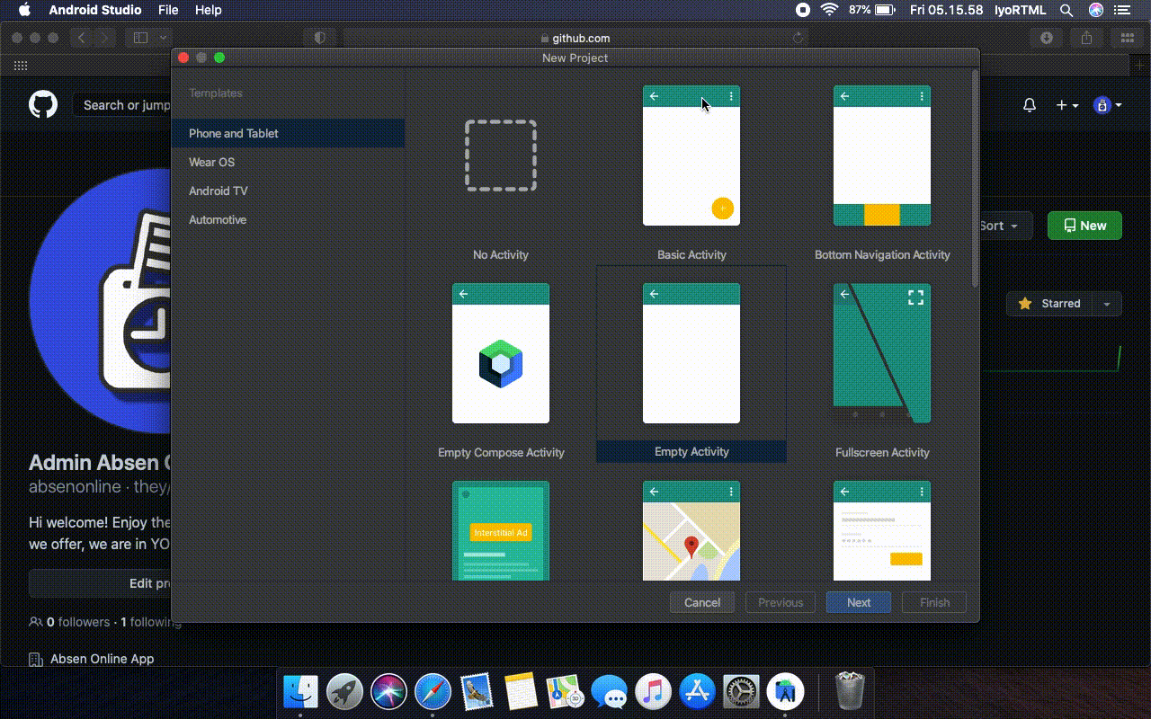
Task: Open the Apple menu
Action: pos(24,10)
